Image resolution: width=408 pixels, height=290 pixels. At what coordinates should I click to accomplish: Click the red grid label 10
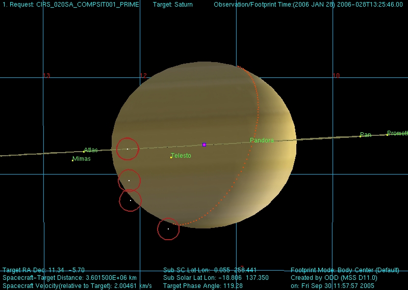[336, 76]
